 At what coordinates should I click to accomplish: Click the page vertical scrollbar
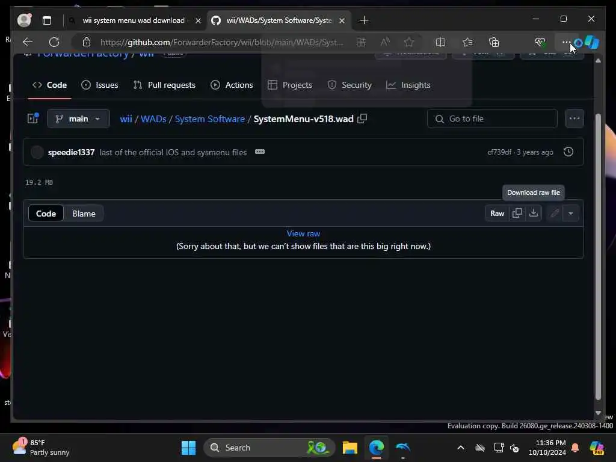(598, 257)
